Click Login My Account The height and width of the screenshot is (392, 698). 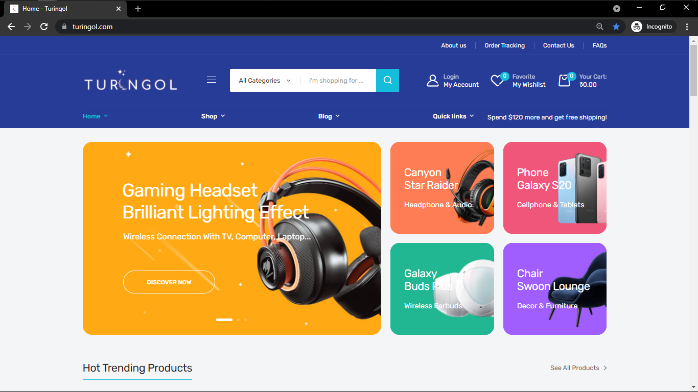[x=461, y=81]
